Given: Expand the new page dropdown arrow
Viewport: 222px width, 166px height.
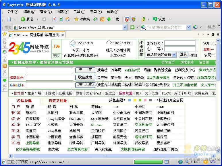Looking at the screenshot, I should point(14,19).
